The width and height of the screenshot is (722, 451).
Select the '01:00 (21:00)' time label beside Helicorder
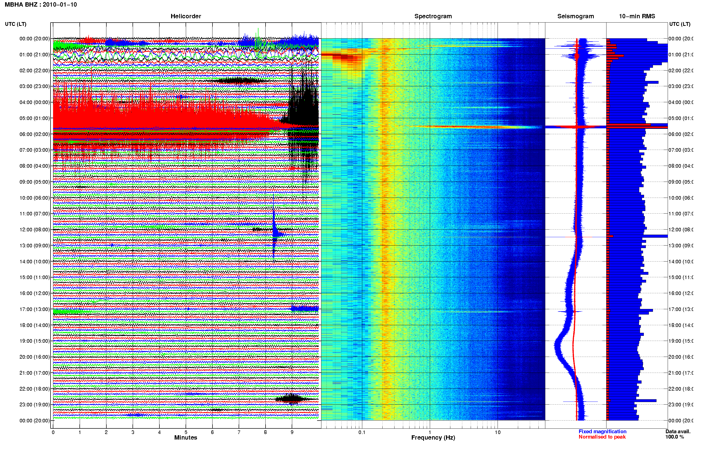(x=35, y=55)
